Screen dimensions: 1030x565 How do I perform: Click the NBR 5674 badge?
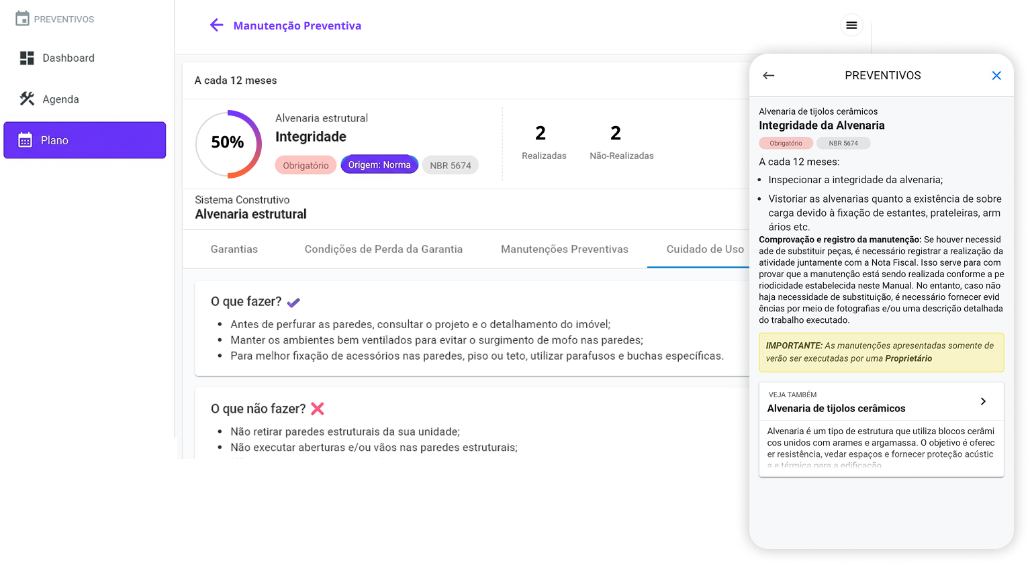[x=451, y=164]
